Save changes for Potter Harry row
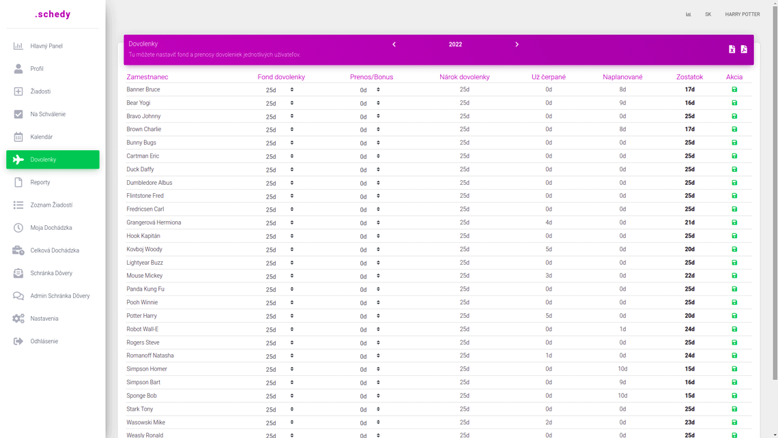The height and width of the screenshot is (438, 778). click(x=734, y=316)
